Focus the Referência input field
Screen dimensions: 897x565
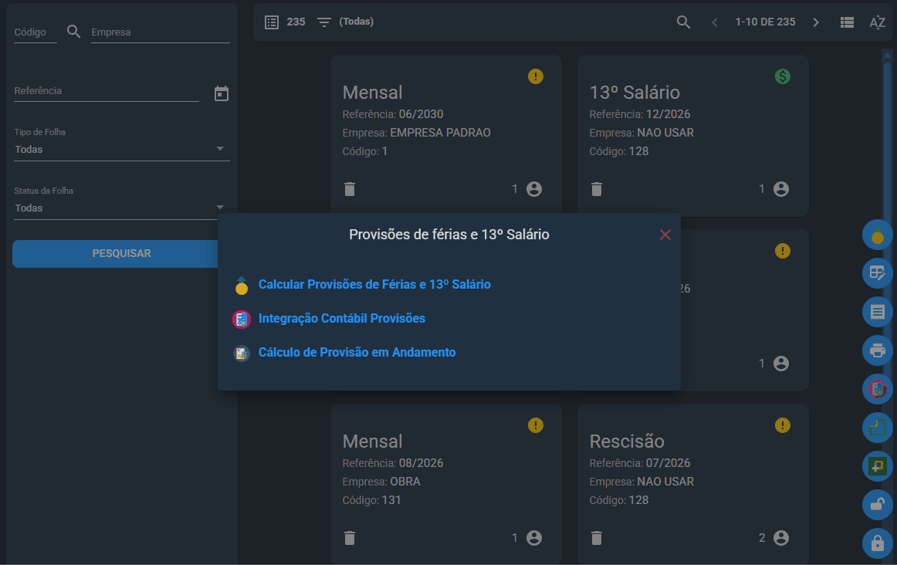[x=107, y=92]
